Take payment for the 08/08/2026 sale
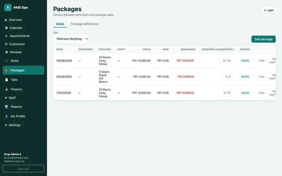282x176 pixels. 272,61
